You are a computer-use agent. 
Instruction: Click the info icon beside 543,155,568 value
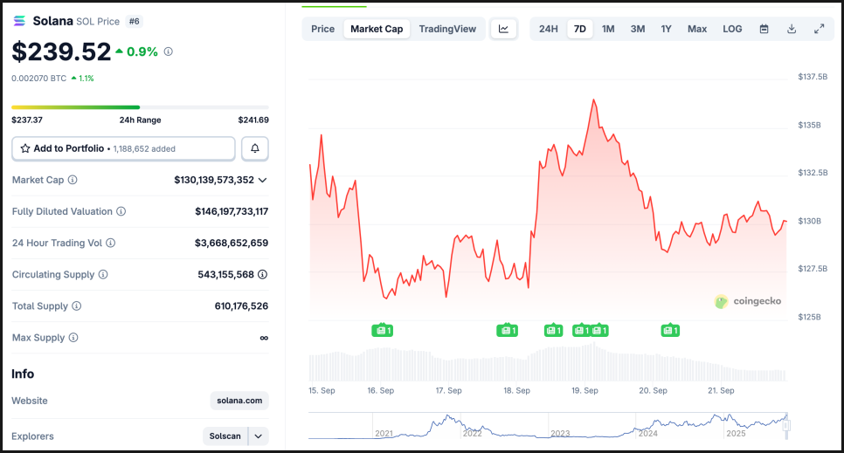(262, 274)
